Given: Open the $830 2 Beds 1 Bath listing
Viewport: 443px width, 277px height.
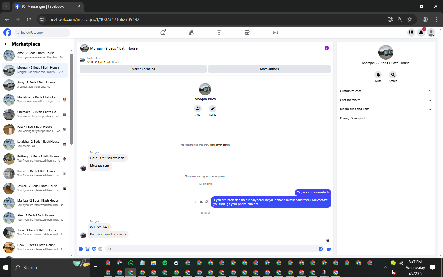Looking at the screenshot, I should pyautogui.click(x=103, y=62).
